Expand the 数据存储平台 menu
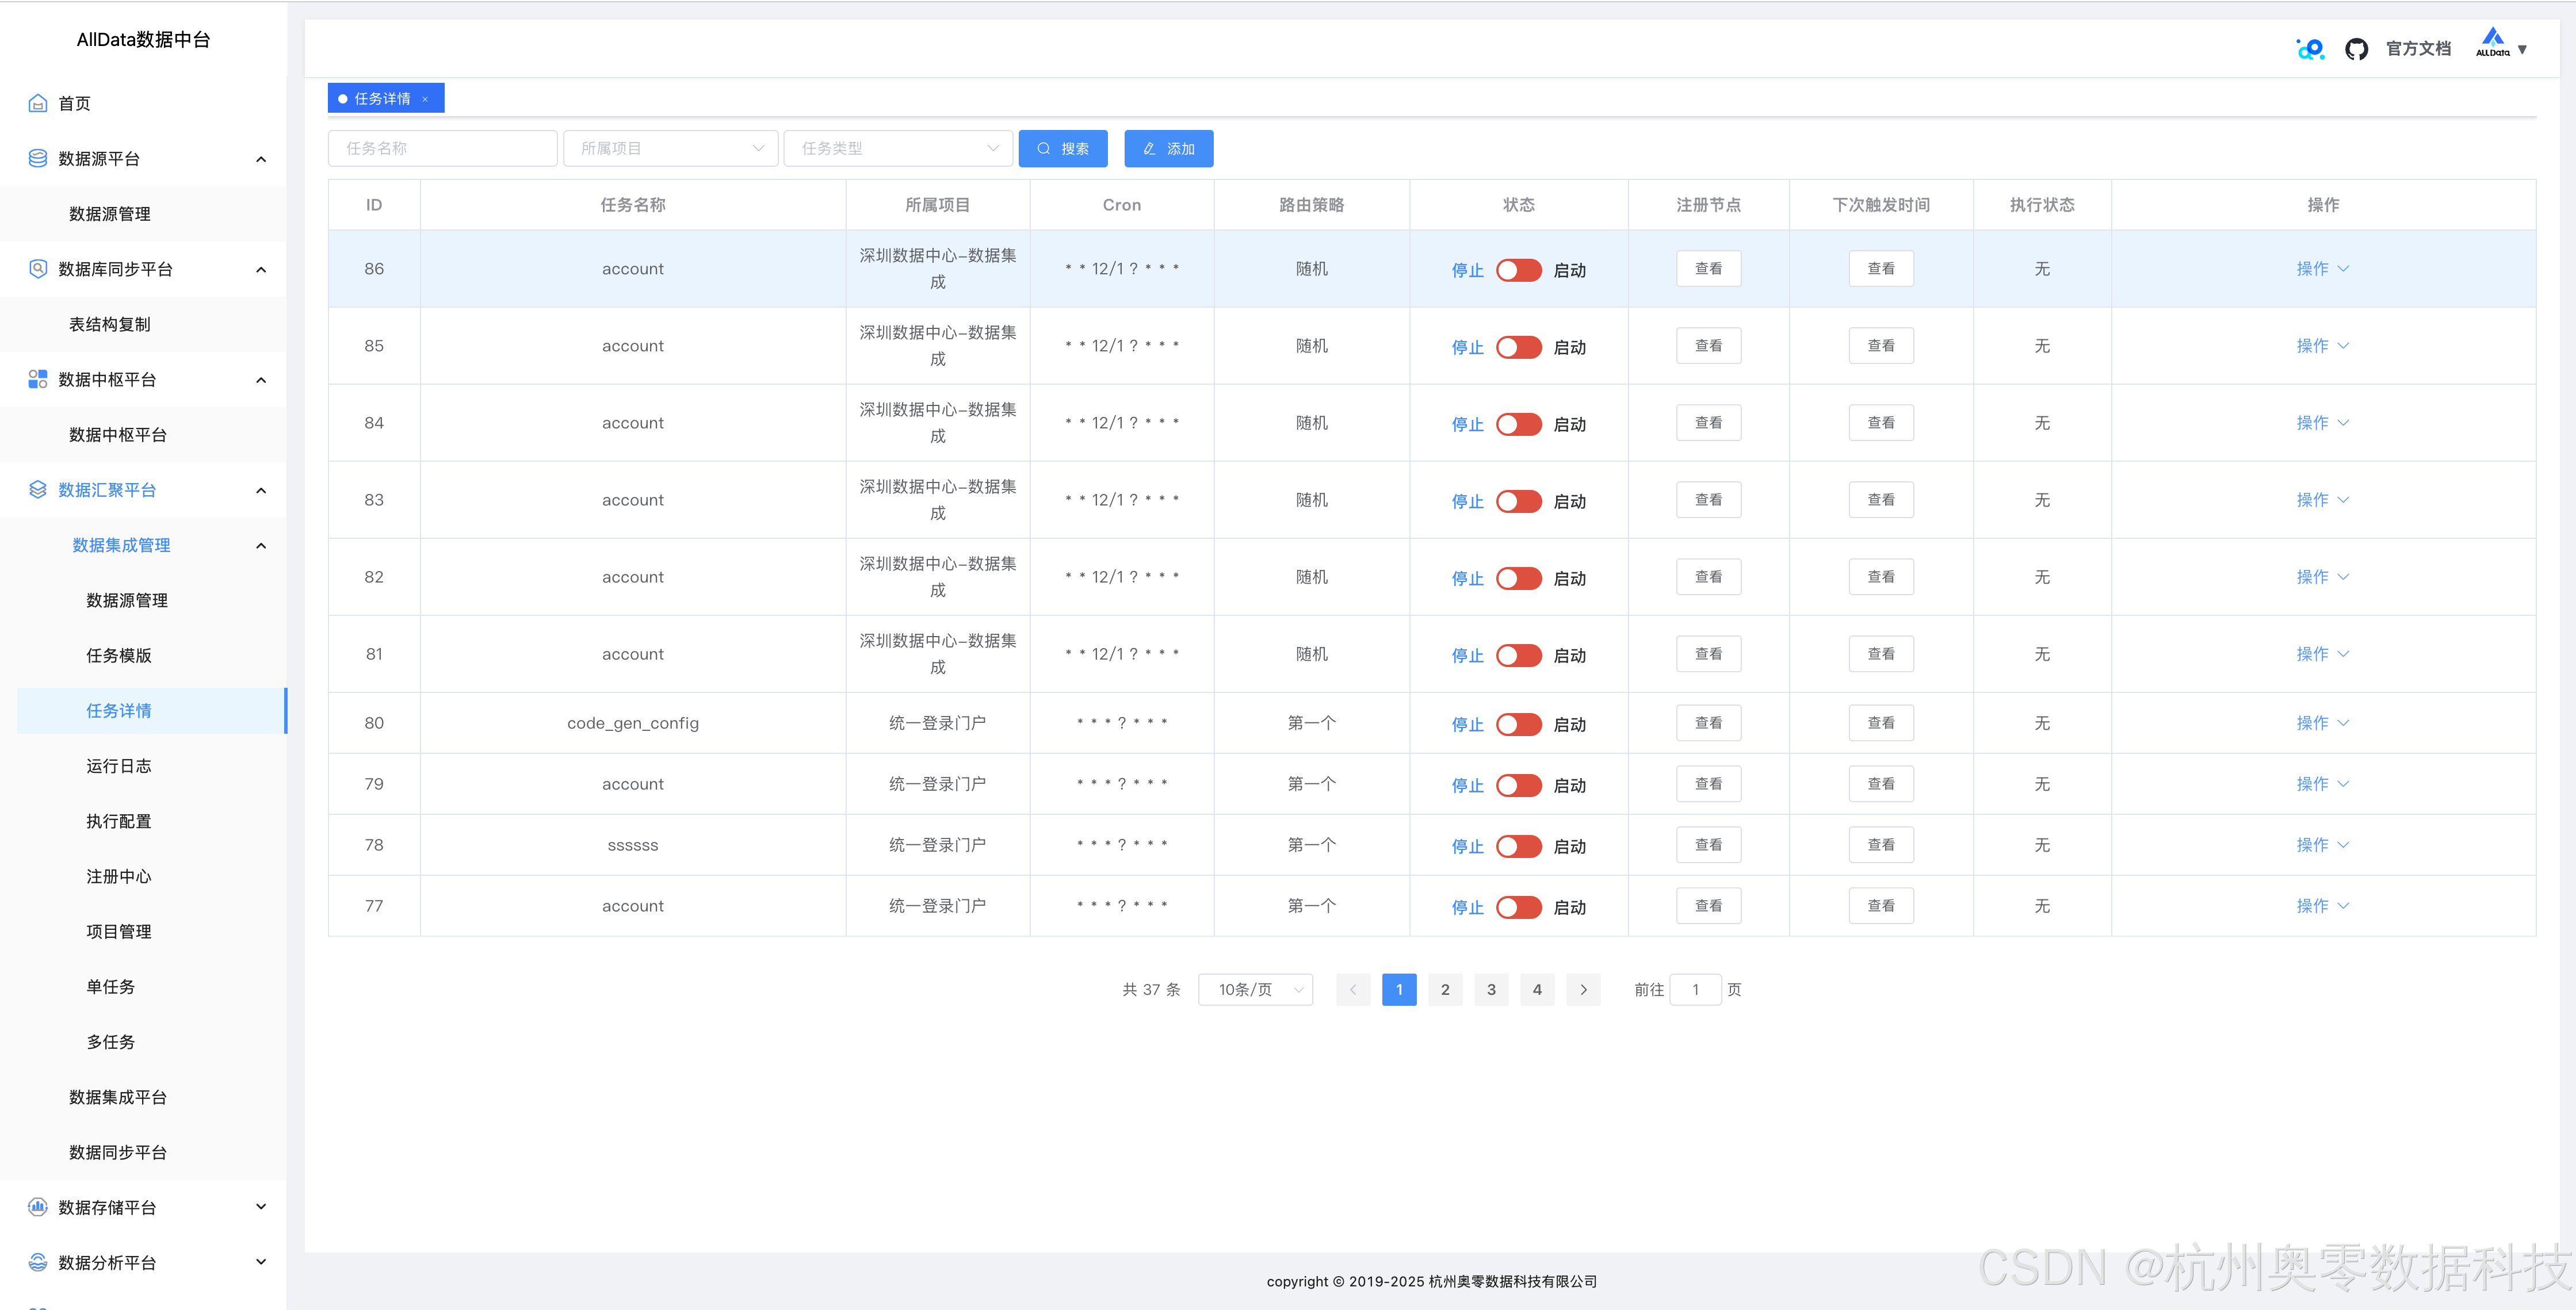This screenshot has height=1310, width=2576. pyautogui.click(x=261, y=1206)
